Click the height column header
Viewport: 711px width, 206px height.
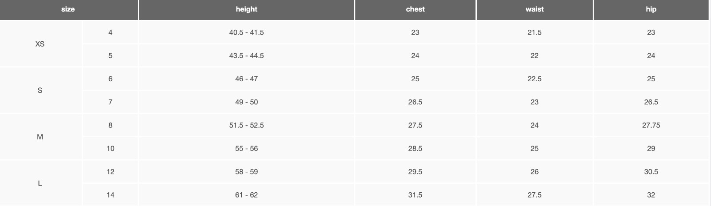(246, 9)
